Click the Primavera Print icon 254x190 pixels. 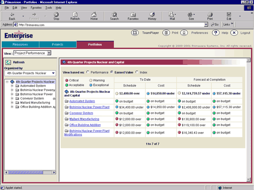coord(166,33)
